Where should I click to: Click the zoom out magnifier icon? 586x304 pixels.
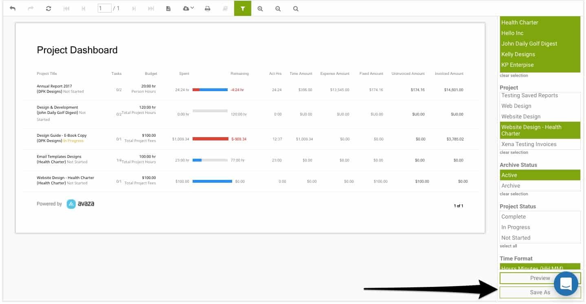pyautogui.click(x=278, y=8)
